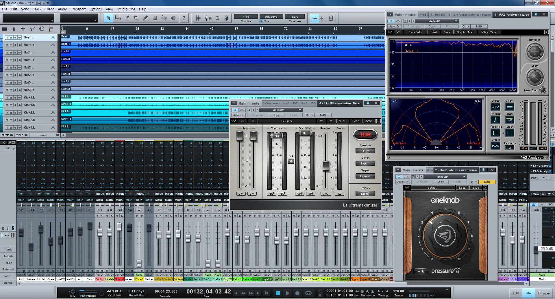Mute the Beat.L track
This screenshot has height=299, width=555.
coord(7,37)
